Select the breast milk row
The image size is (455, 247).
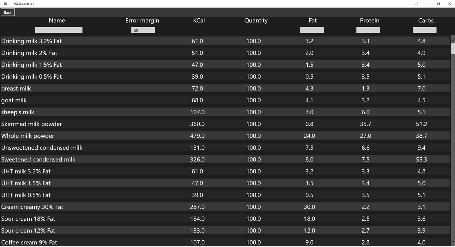[x=225, y=88]
